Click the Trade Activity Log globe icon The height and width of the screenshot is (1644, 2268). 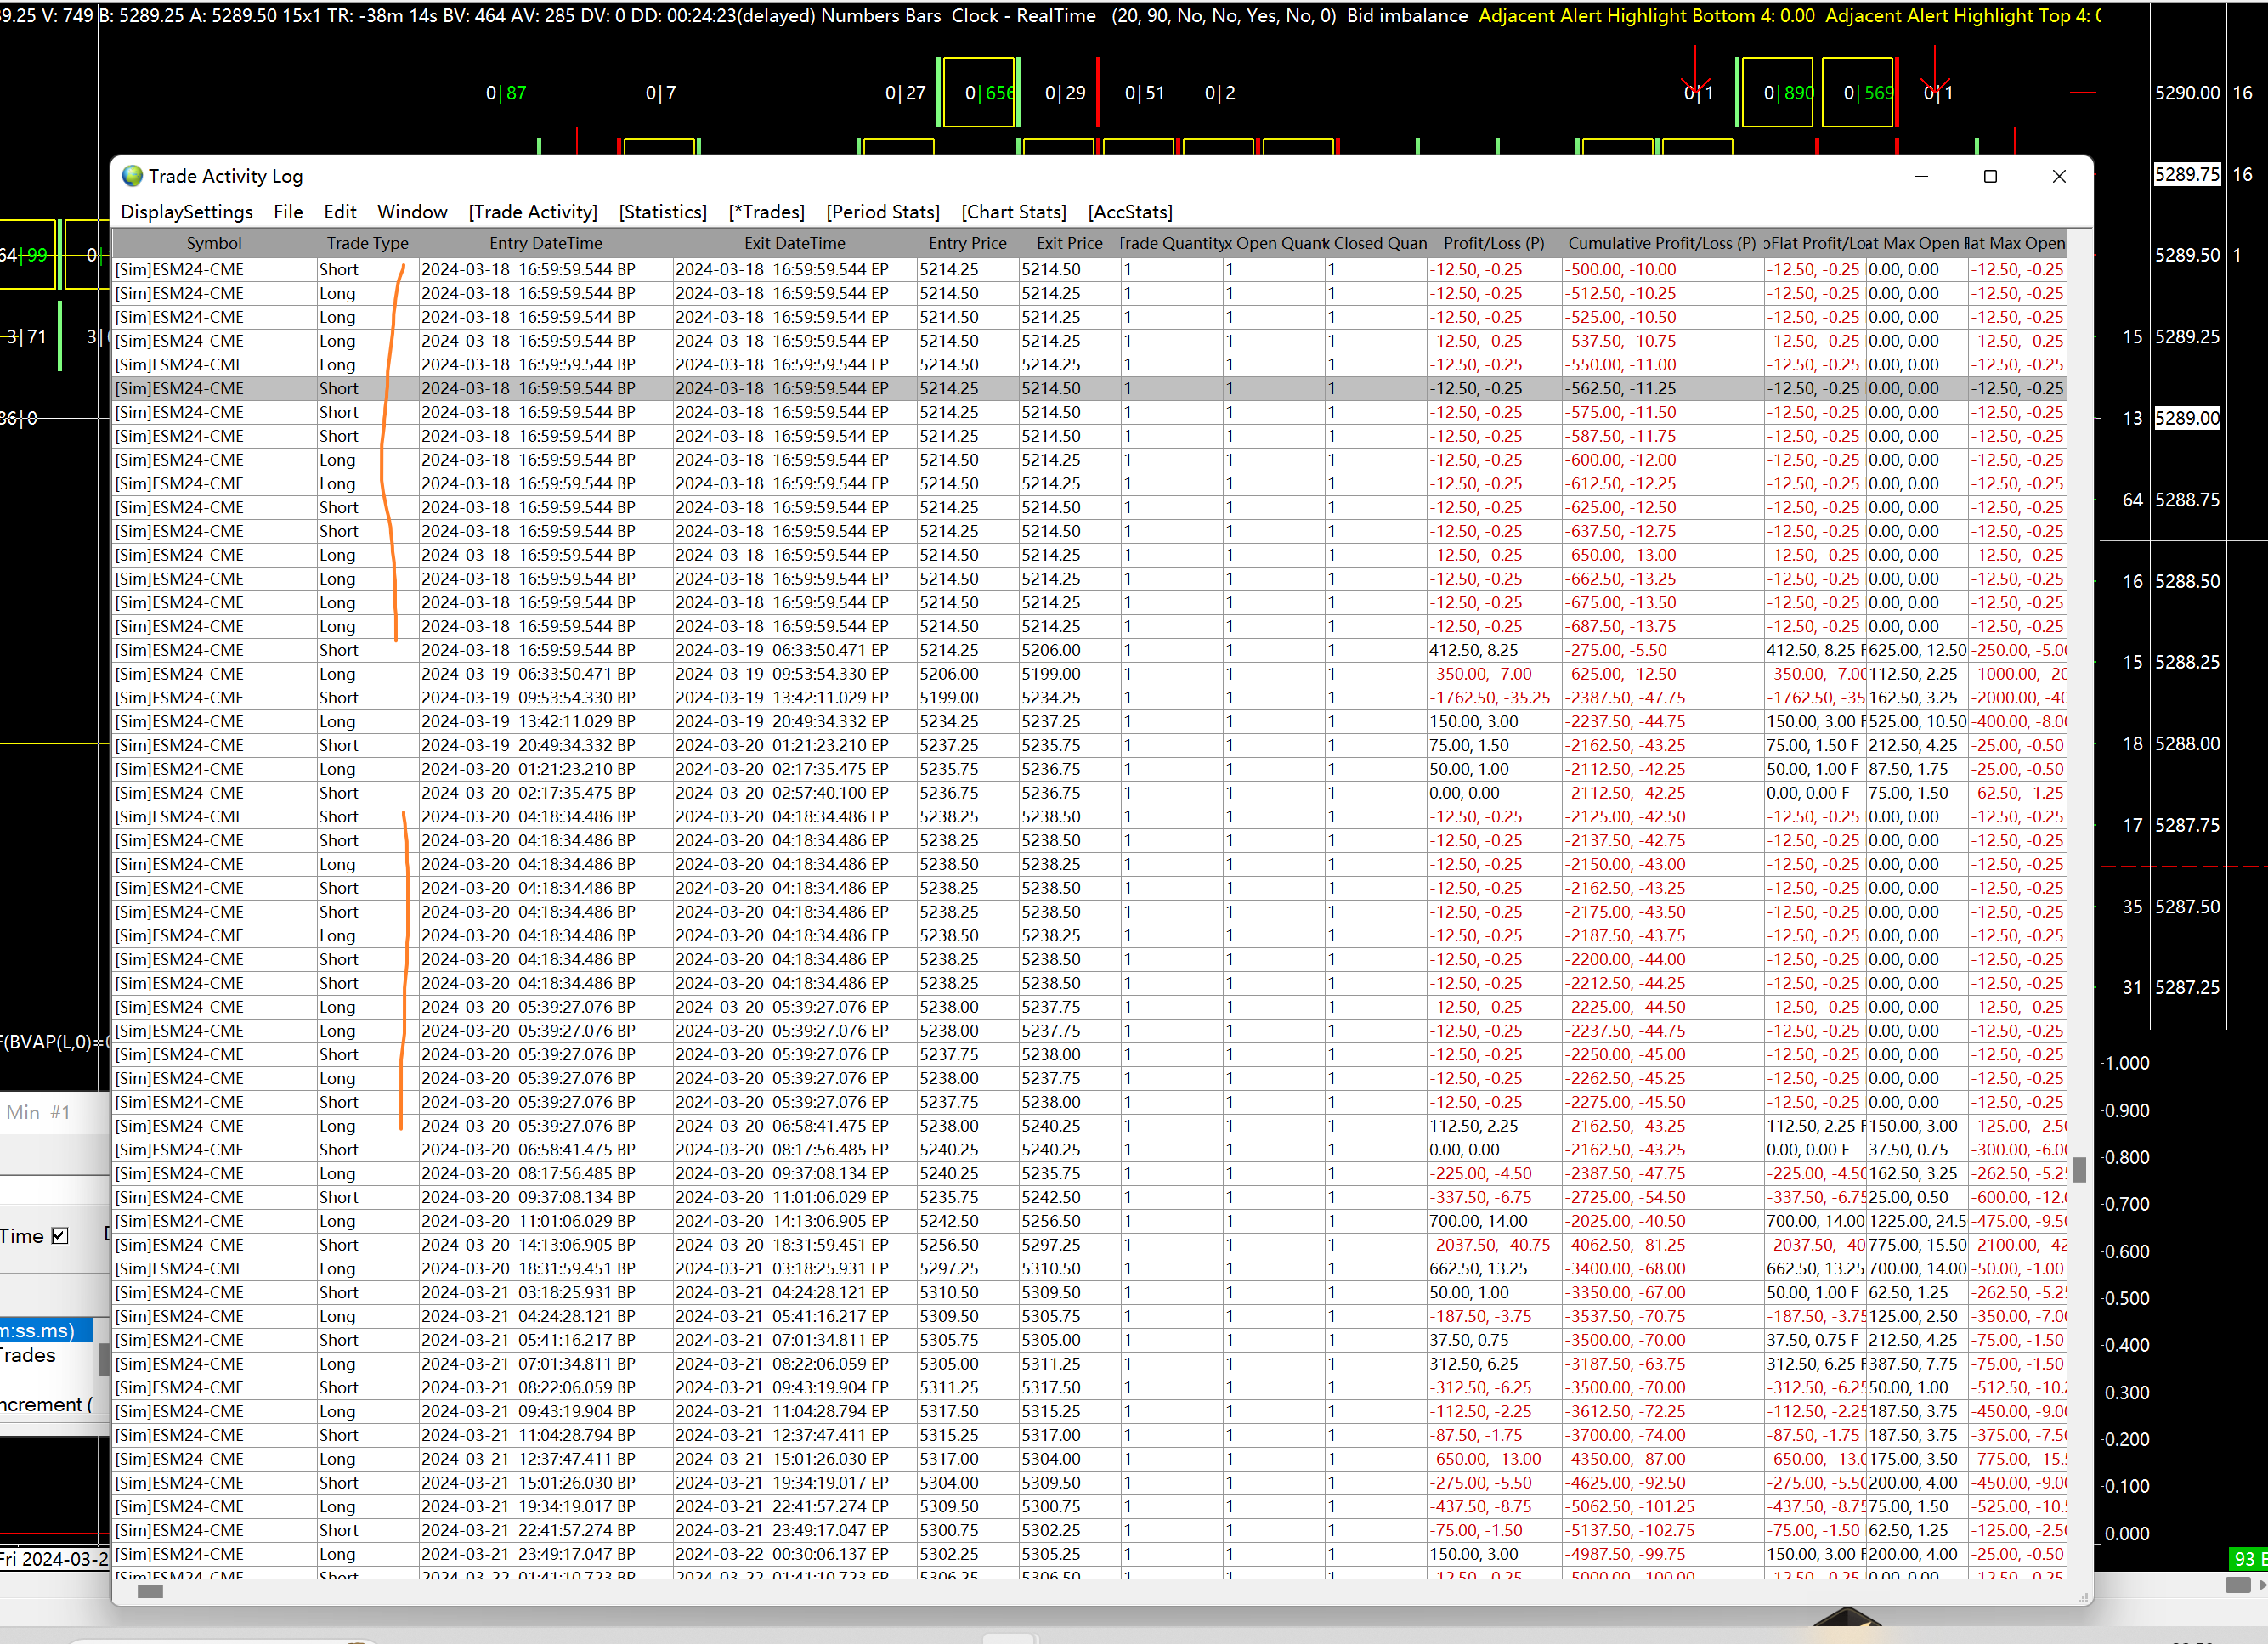(x=132, y=176)
